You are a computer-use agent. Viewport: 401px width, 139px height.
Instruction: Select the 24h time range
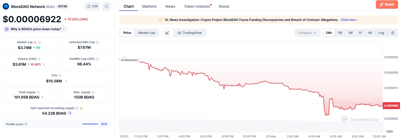[329, 33]
